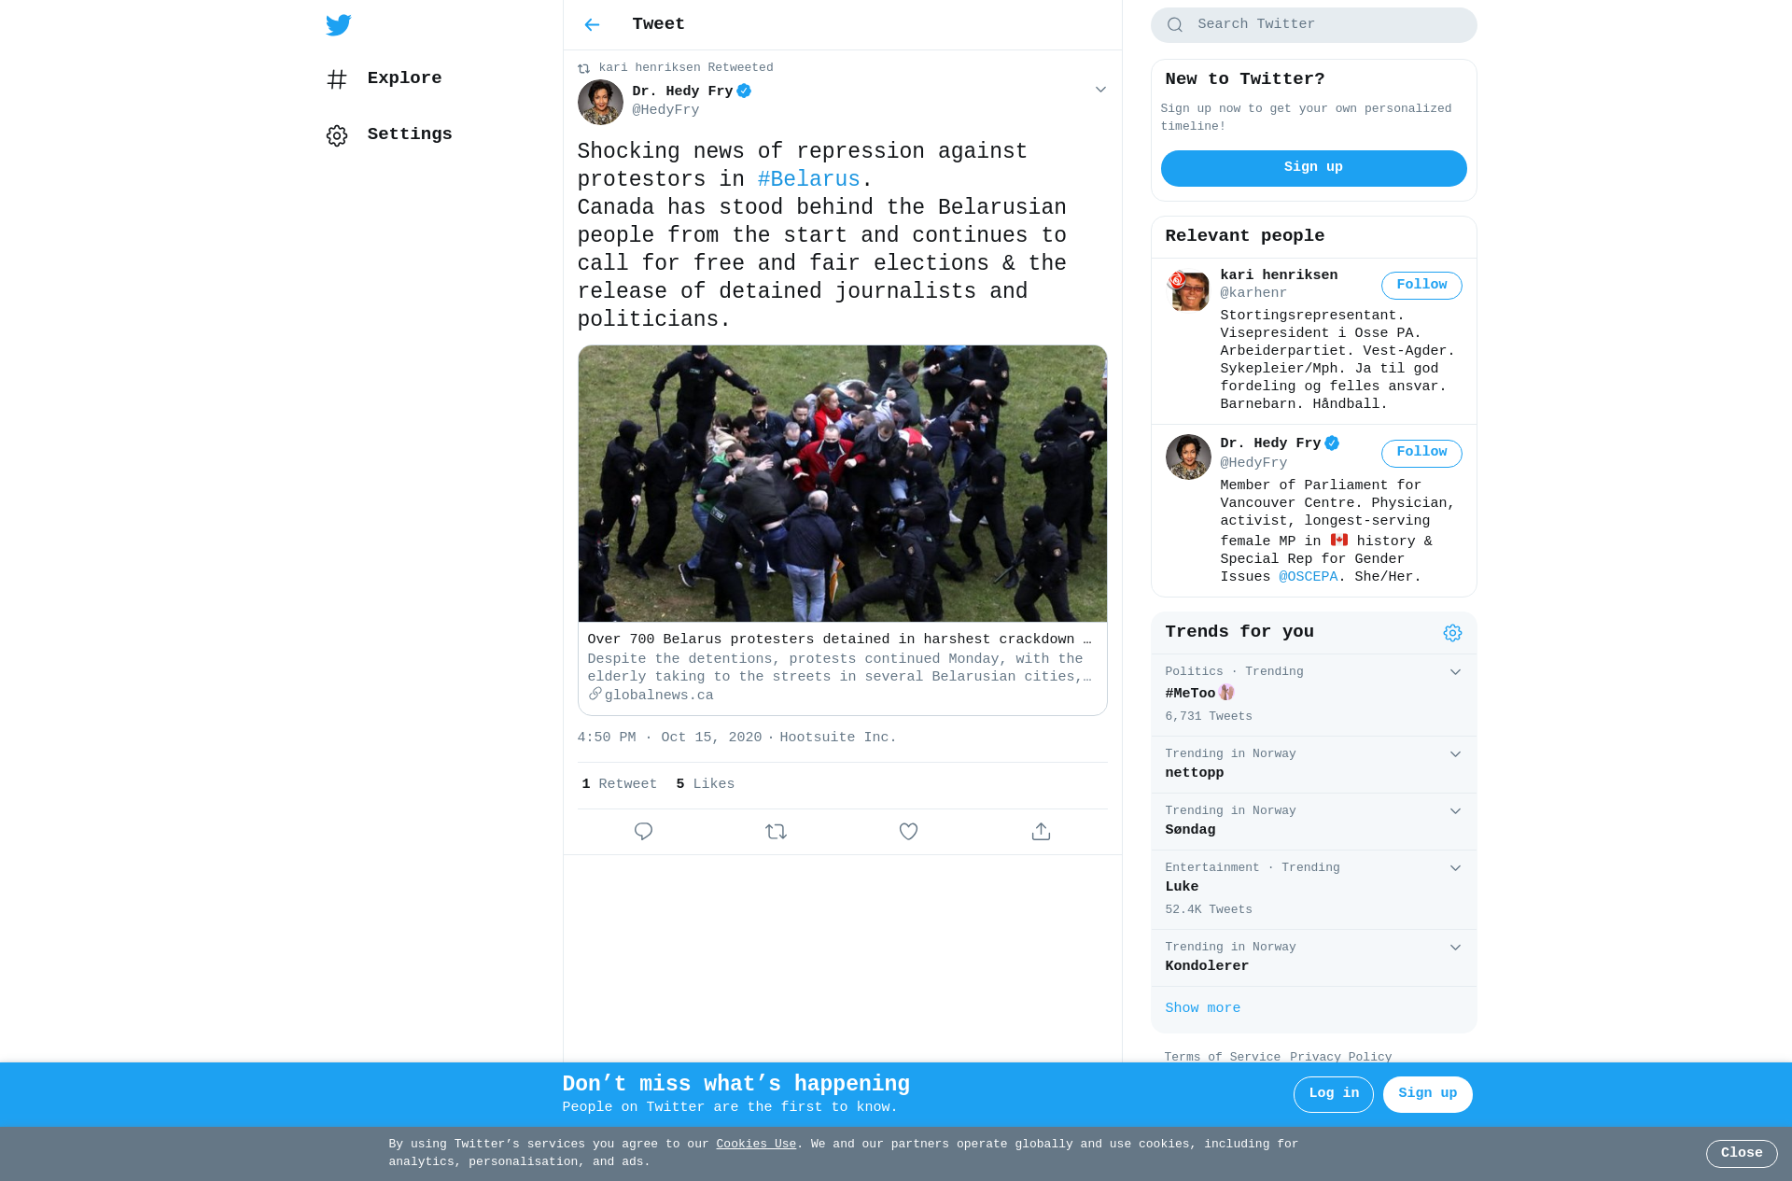Open trends settings gear icon
The height and width of the screenshot is (1181, 1792).
pyautogui.click(x=1452, y=633)
